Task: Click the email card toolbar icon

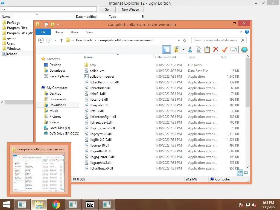Action: pyautogui.click(x=234, y=49)
